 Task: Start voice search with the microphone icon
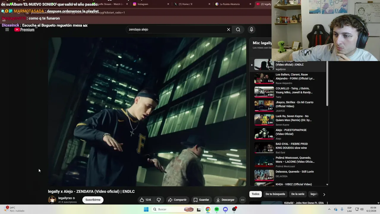point(251,29)
